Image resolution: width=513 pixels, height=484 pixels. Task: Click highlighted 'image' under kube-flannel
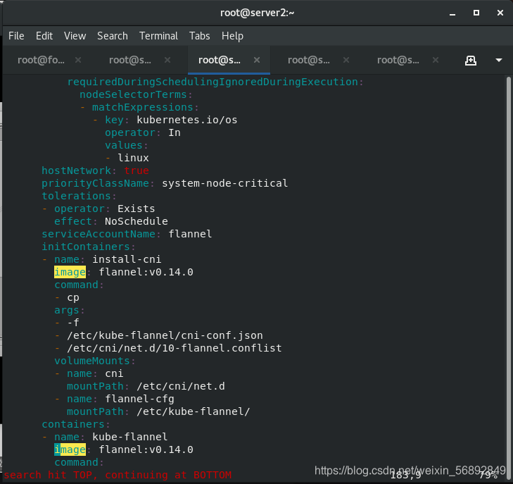[x=70, y=449]
